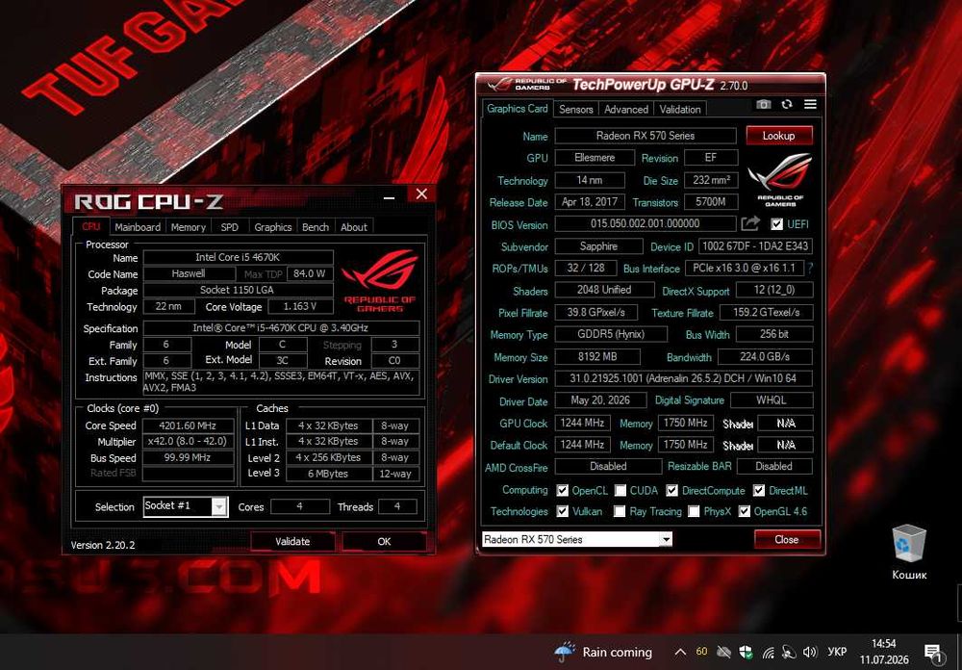Click the question mark beside Bus Interface
The width and height of the screenshot is (962, 670).
(x=811, y=269)
